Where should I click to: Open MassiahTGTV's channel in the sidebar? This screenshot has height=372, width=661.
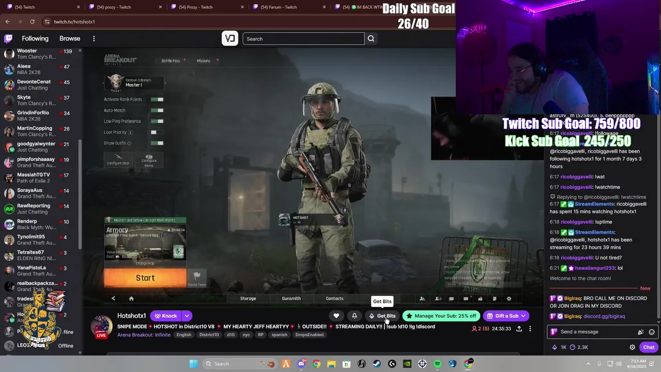click(x=40, y=178)
